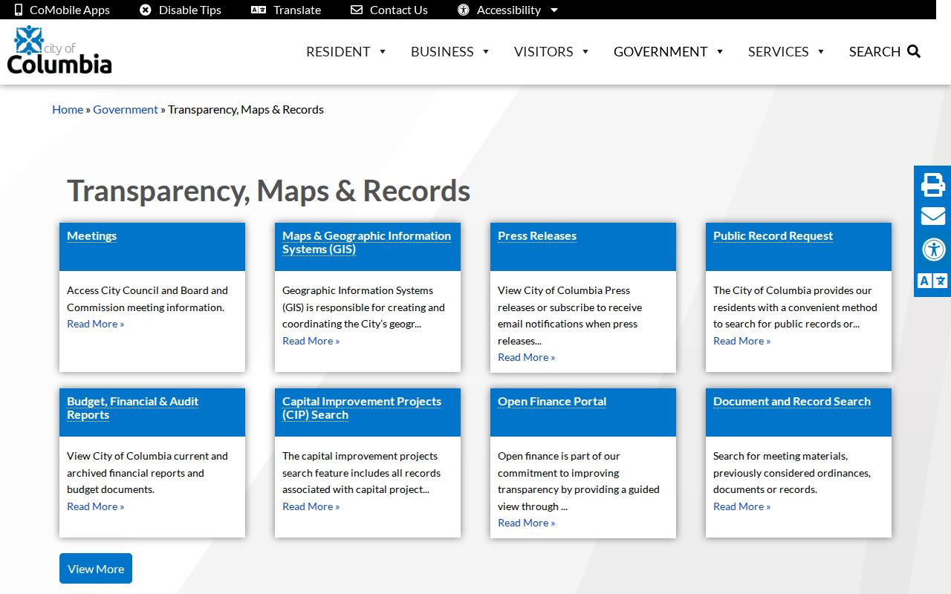Click the translate side widget icon

(933, 281)
